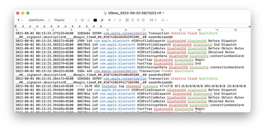Open the .AppleSystem font family dropdown

click(39, 20)
